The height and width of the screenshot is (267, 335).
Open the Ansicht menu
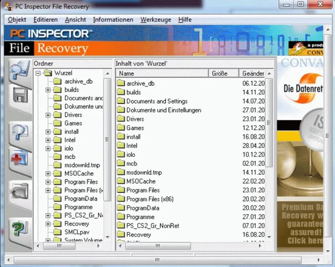[x=76, y=20]
